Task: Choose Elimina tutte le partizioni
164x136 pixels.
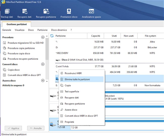Action: [82, 79]
